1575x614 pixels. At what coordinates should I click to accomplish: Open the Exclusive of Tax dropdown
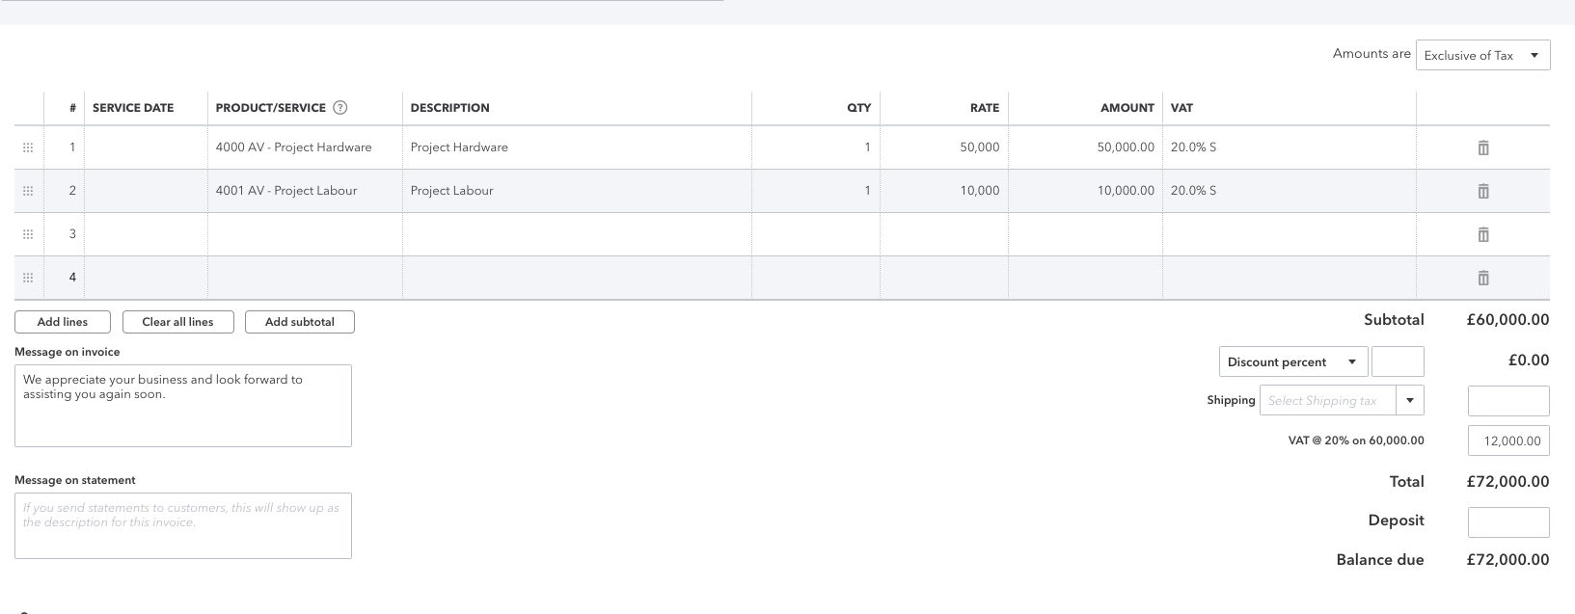pyautogui.click(x=1481, y=55)
